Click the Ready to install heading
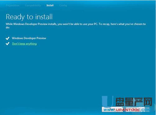This screenshot has height=115, width=156. coord(29,17)
